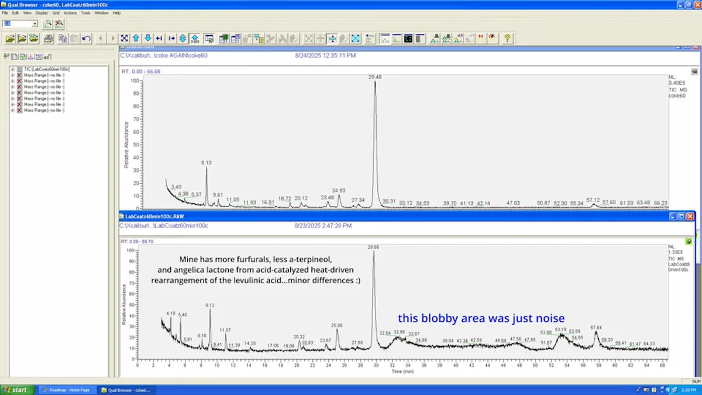
Task: Click the Print toolbar icon
Action: [48, 39]
